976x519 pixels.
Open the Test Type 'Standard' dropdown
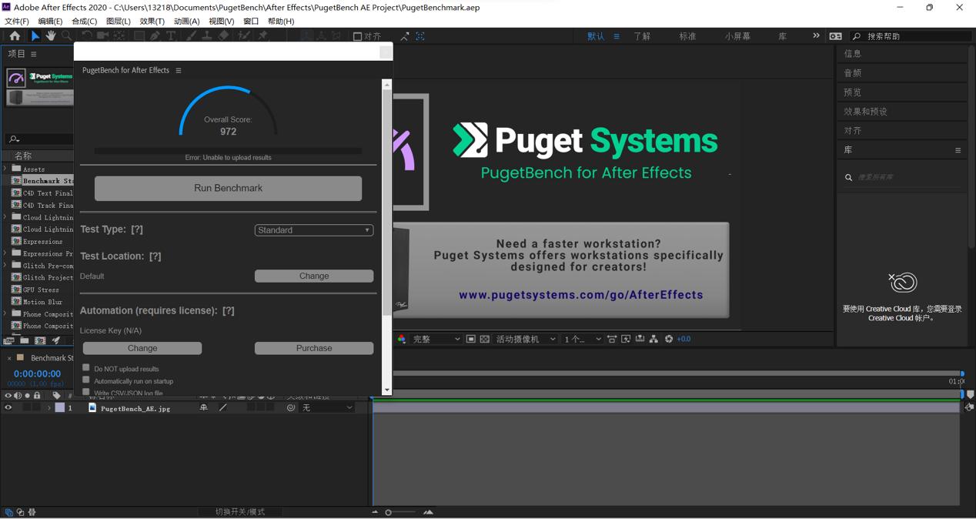click(x=313, y=230)
